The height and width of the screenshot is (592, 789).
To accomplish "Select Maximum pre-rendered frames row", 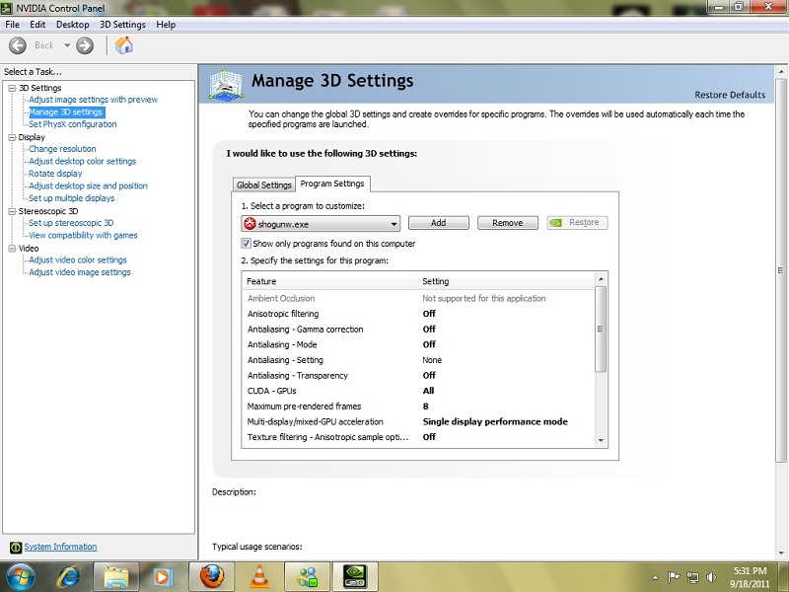I will [418, 407].
